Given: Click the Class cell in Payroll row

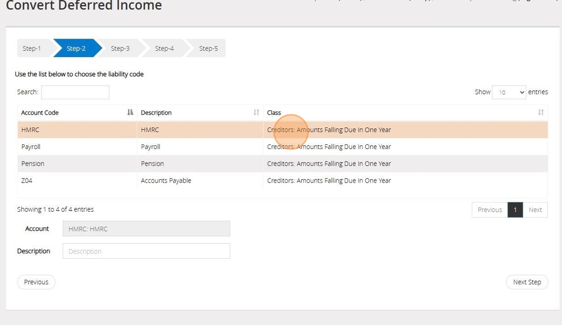Looking at the screenshot, I should tap(405, 146).
